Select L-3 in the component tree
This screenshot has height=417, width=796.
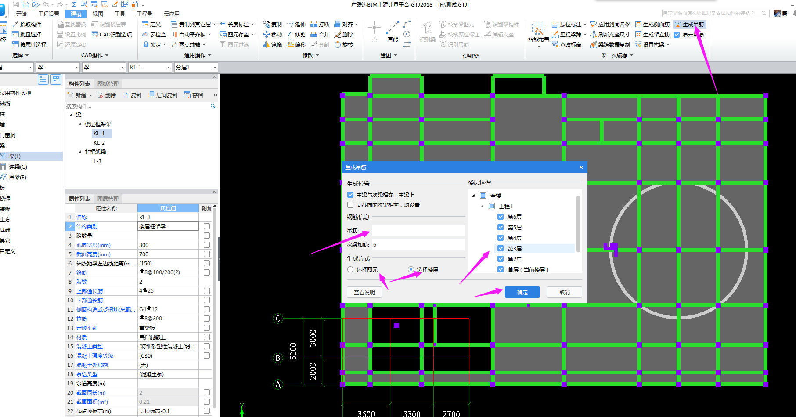tap(97, 161)
